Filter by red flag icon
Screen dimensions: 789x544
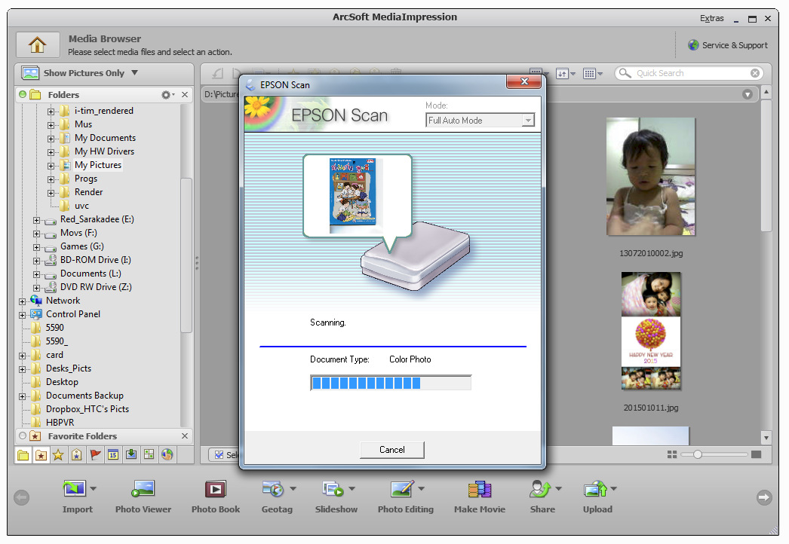pyautogui.click(x=95, y=455)
